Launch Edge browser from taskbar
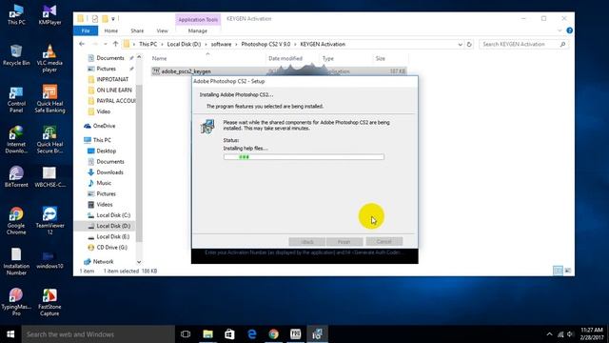 tap(251, 334)
